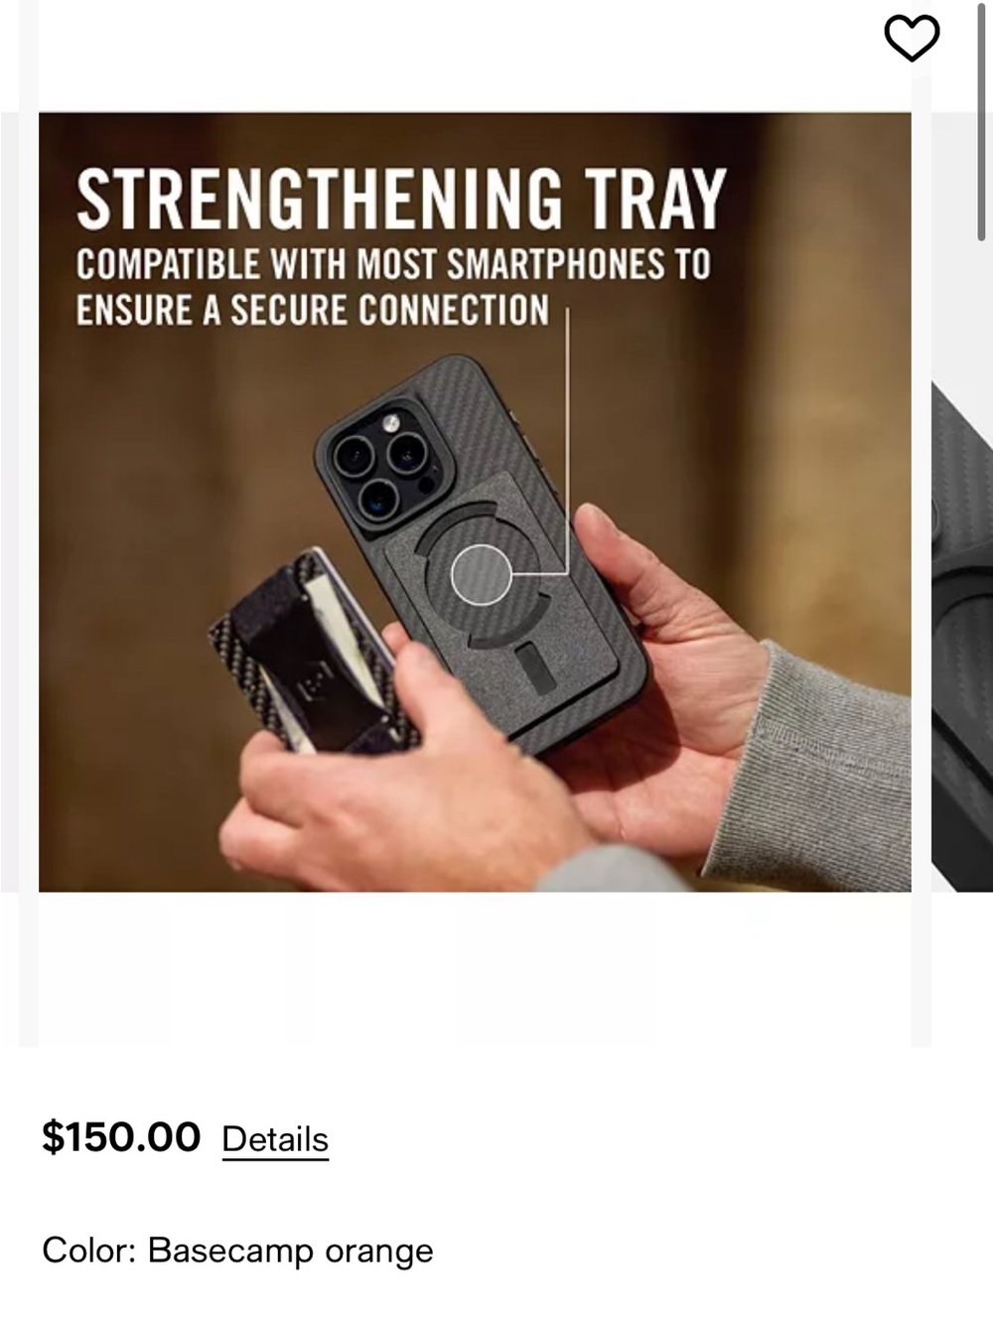Image resolution: width=993 pixels, height=1324 pixels.
Task: Click the blank area below product image
Action: coord(475,968)
